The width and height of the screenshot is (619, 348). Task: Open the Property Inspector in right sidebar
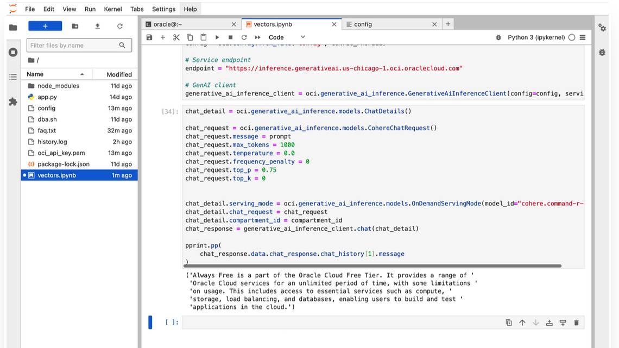click(602, 28)
